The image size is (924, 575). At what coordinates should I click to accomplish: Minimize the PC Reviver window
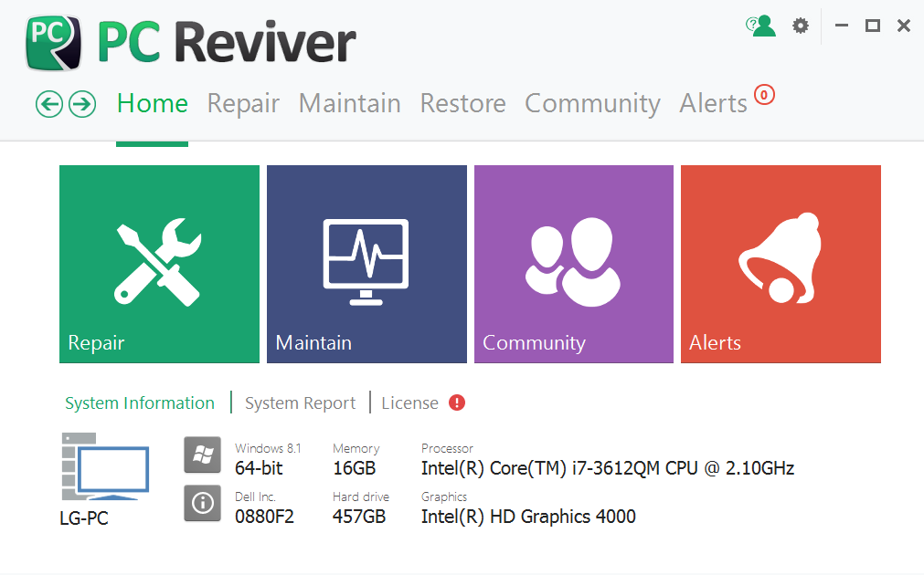(x=842, y=26)
